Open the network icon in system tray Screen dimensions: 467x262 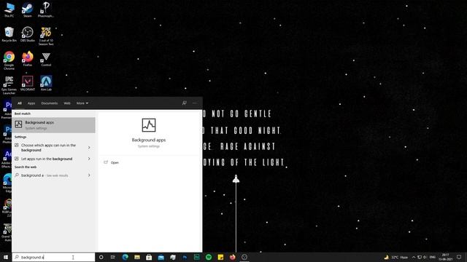[420, 257]
